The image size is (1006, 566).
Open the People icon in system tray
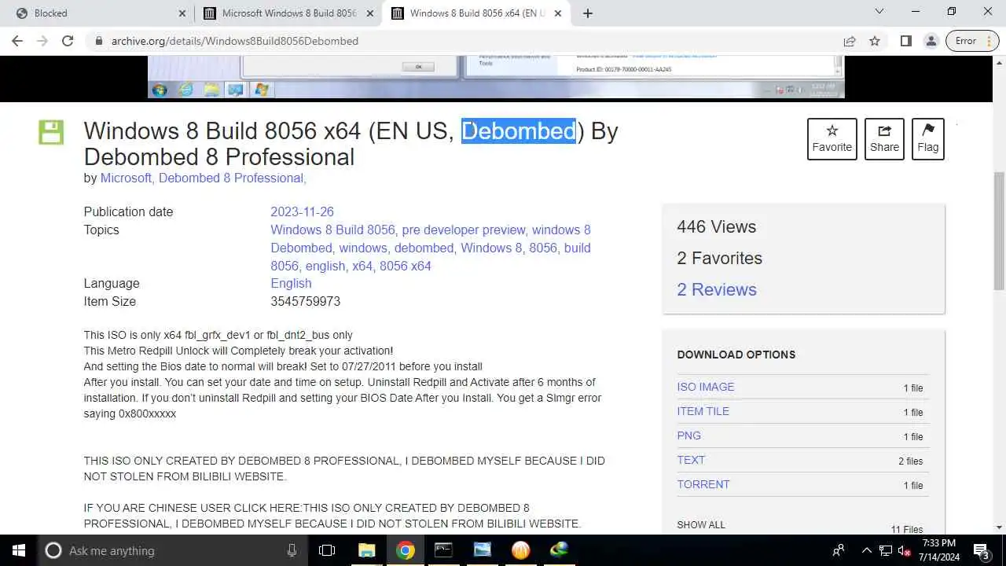point(839,550)
